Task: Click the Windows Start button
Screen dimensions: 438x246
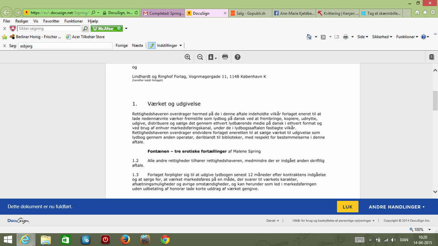Action: pos(7,239)
